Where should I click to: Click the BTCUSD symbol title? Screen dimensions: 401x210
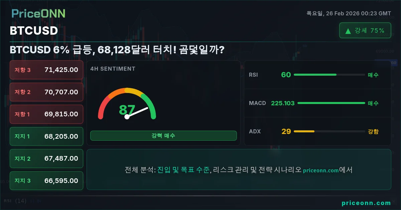(x=34, y=31)
